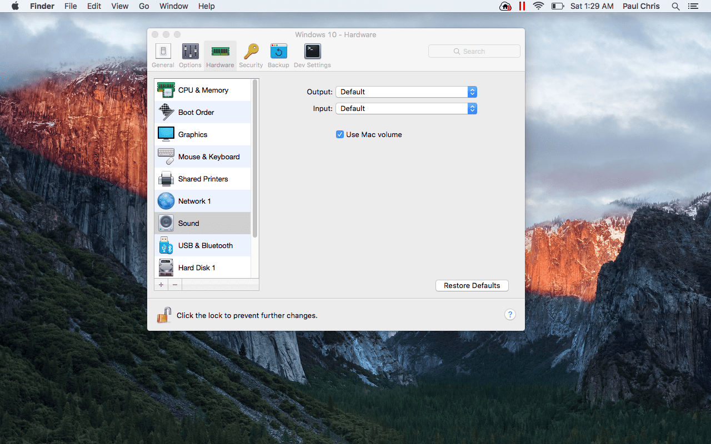Open Notification Center in the menu bar

tap(693, 6)
